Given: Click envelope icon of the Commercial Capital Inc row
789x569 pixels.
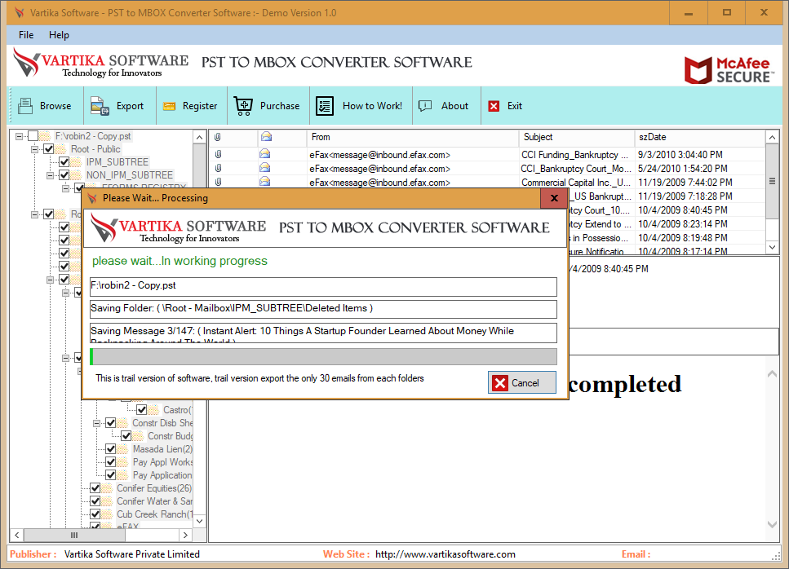Looking at the screenshot, I should click(x=265, y=182).
